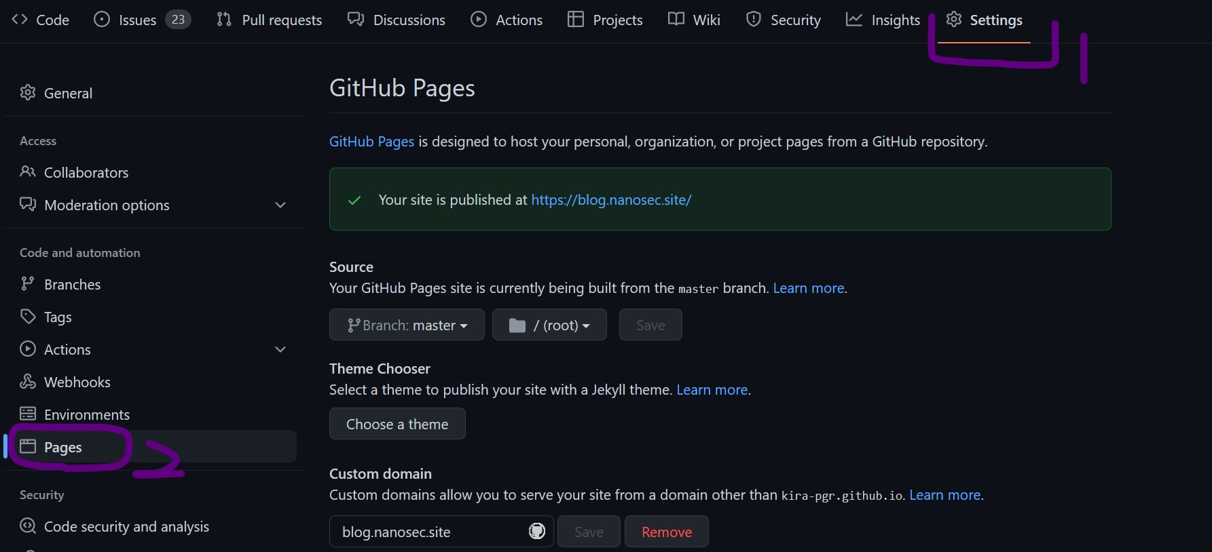This screenshot has height=552, width=1212.
Task: Open Tags in sidebar
Action: pyautogui.click(x=150, y=317)
